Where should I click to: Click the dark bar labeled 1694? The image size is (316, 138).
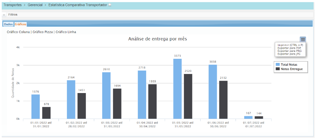pos(117,104)
